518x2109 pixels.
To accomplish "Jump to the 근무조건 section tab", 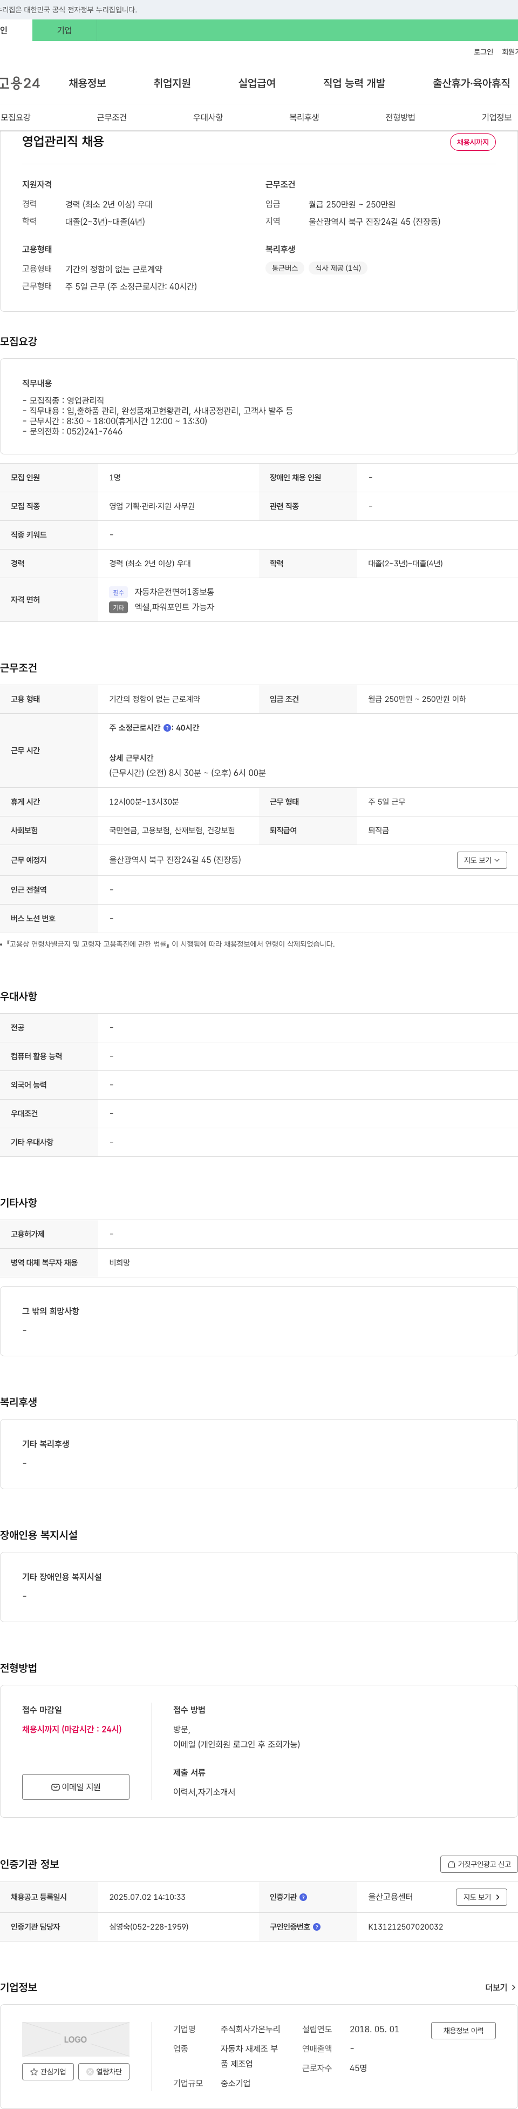I will coord(112,117).
